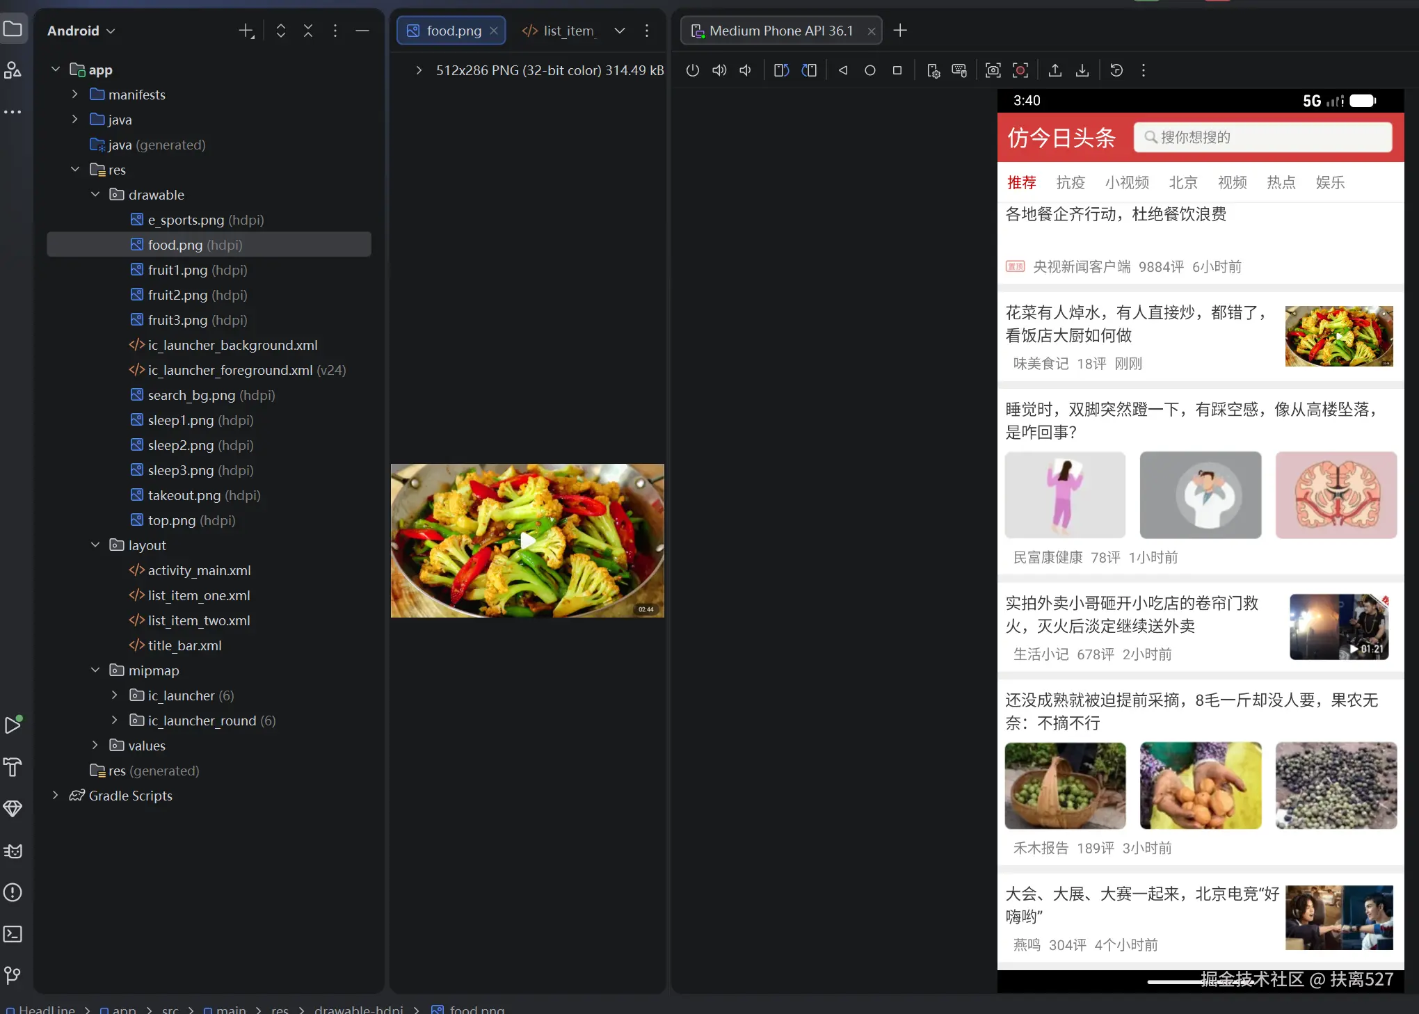Image resolution: width=1419 pixels, height=1014 pixels.
Task: Select the Medium Phone API 36.1 tab
Action: click(x=779, y=31)
